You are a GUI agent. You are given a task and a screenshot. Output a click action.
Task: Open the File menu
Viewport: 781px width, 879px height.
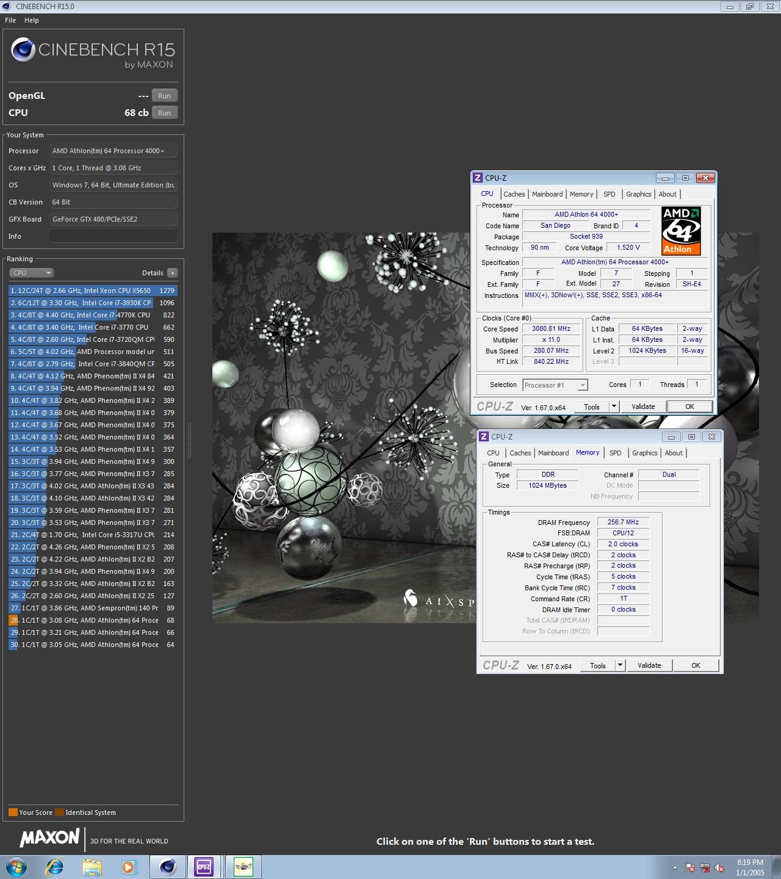(x=10, y=20)
